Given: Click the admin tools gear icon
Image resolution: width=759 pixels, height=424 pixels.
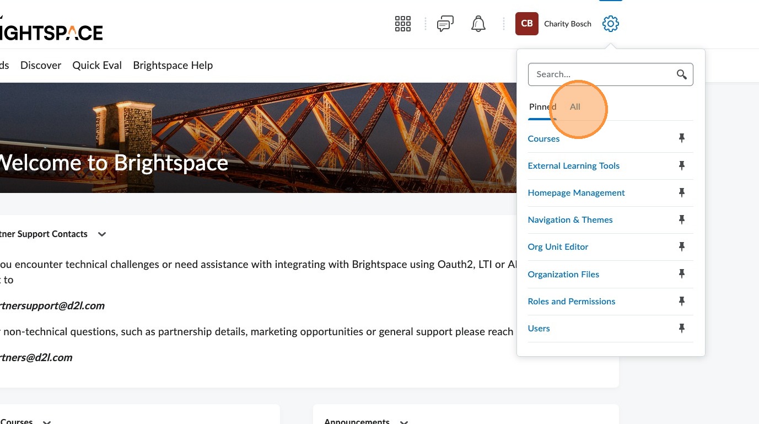Looking at the screenshot, I should (610, 24).
